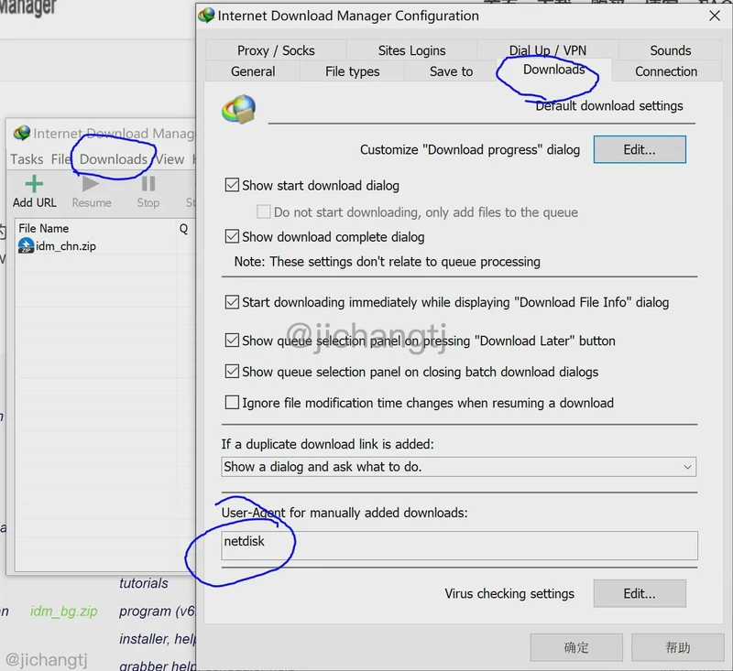The image size is (733, 671).
Task: Uncheck Show start download dialog
Action: click(x=232, y=186)
